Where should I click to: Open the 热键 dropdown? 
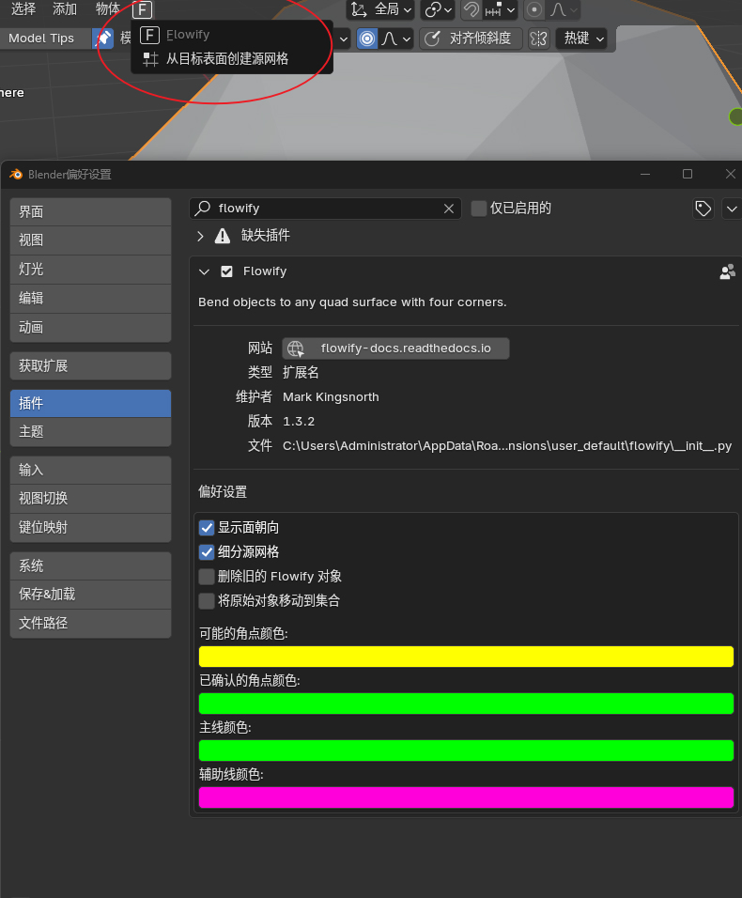coord(582,39)
